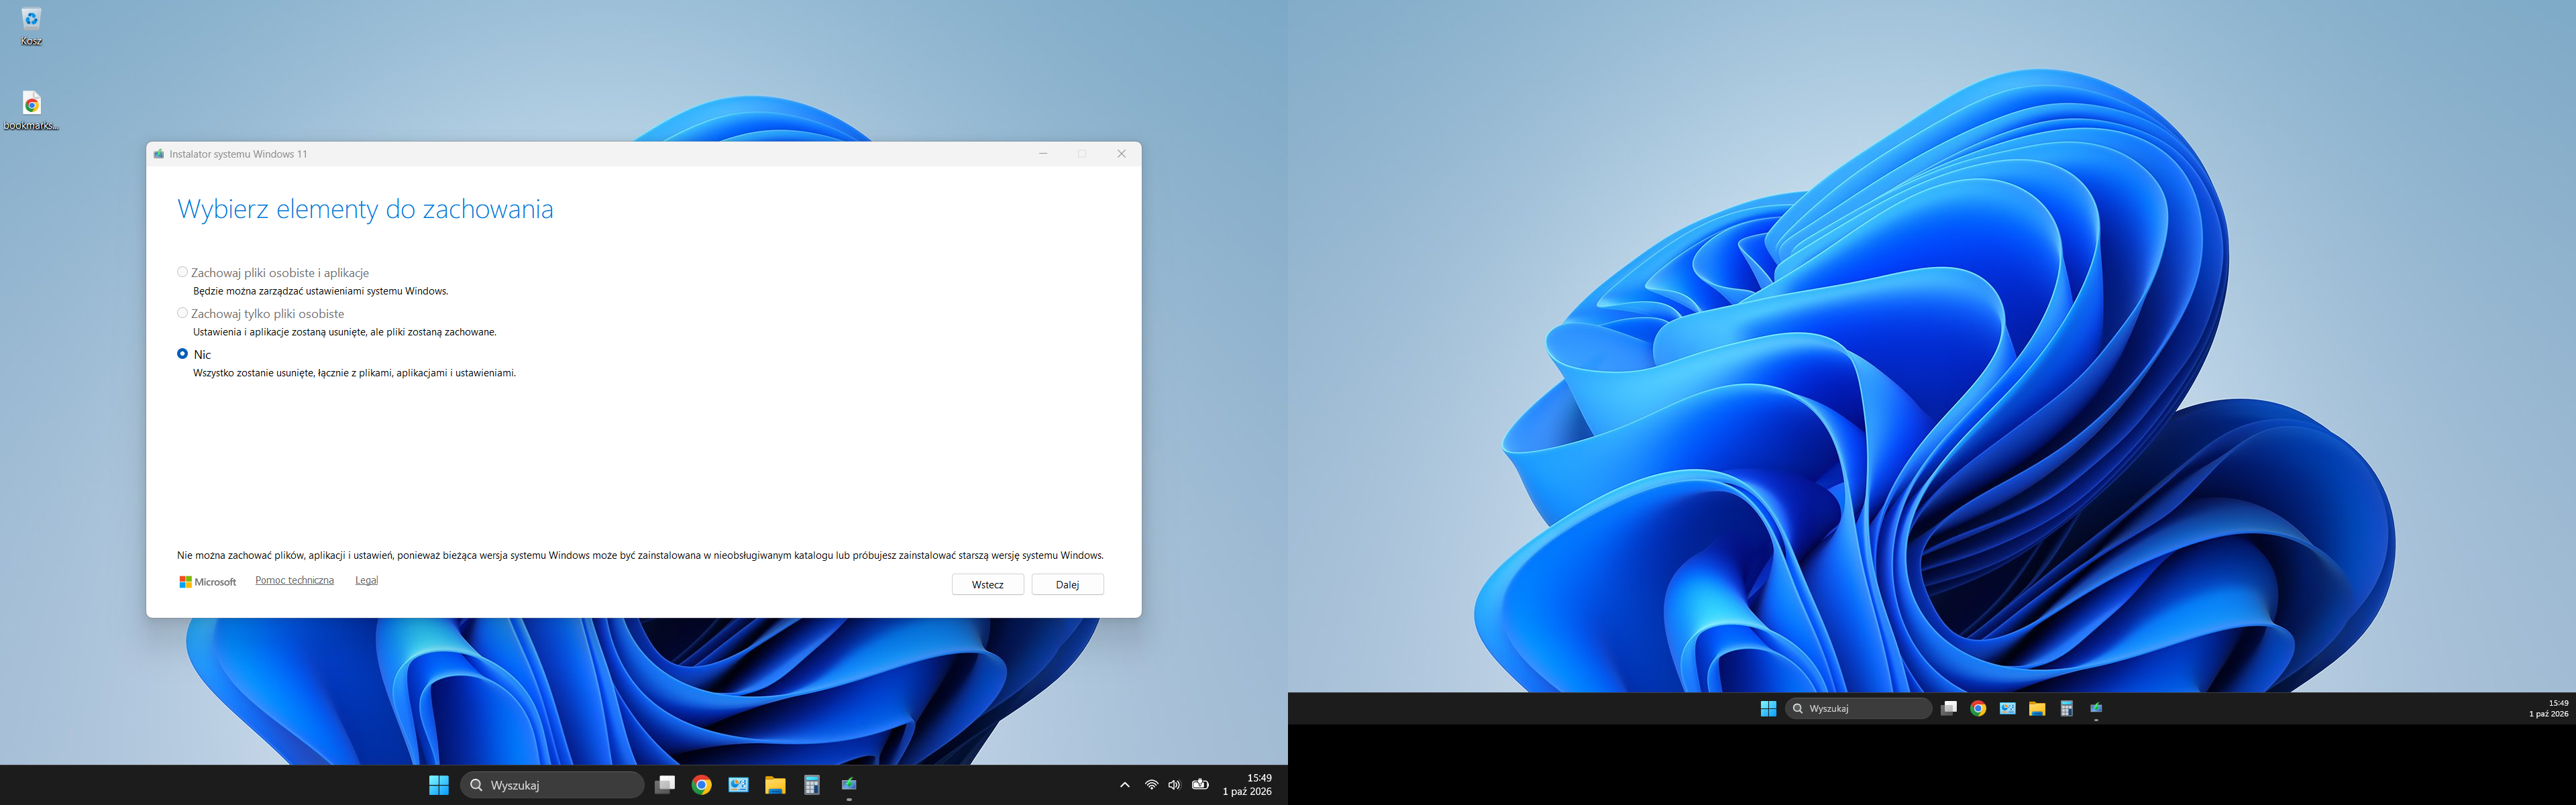
Task: Open the Pomoc techniczna link
Action: coord(294,580)
